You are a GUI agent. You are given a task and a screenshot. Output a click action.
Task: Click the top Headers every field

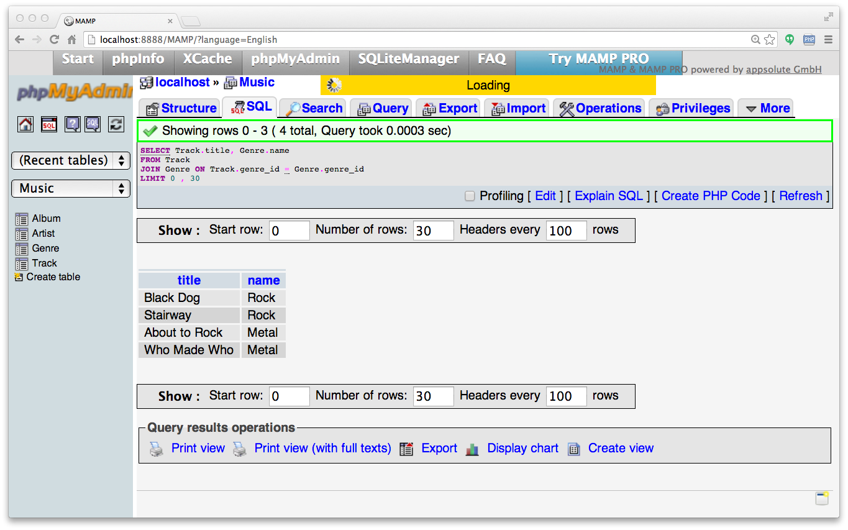[x=567, y=231]
